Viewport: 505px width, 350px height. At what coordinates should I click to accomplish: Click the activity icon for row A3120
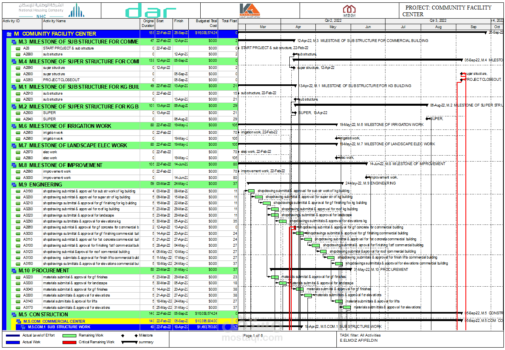click(18, 252)
